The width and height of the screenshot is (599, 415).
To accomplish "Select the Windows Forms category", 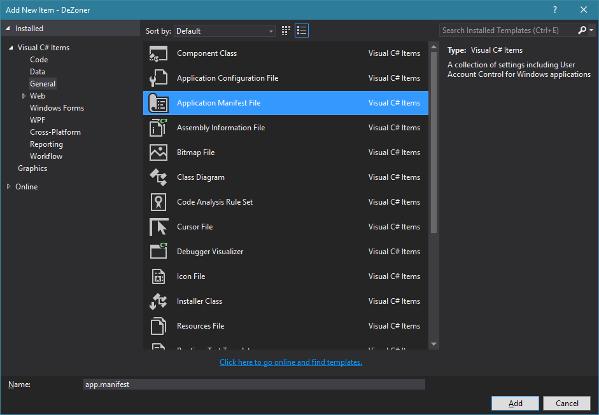I will click(57, 108).
